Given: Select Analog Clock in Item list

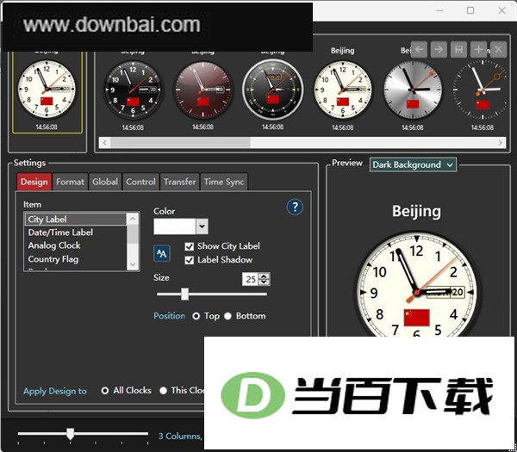Looking at the screenshot, I should [76, 245].
